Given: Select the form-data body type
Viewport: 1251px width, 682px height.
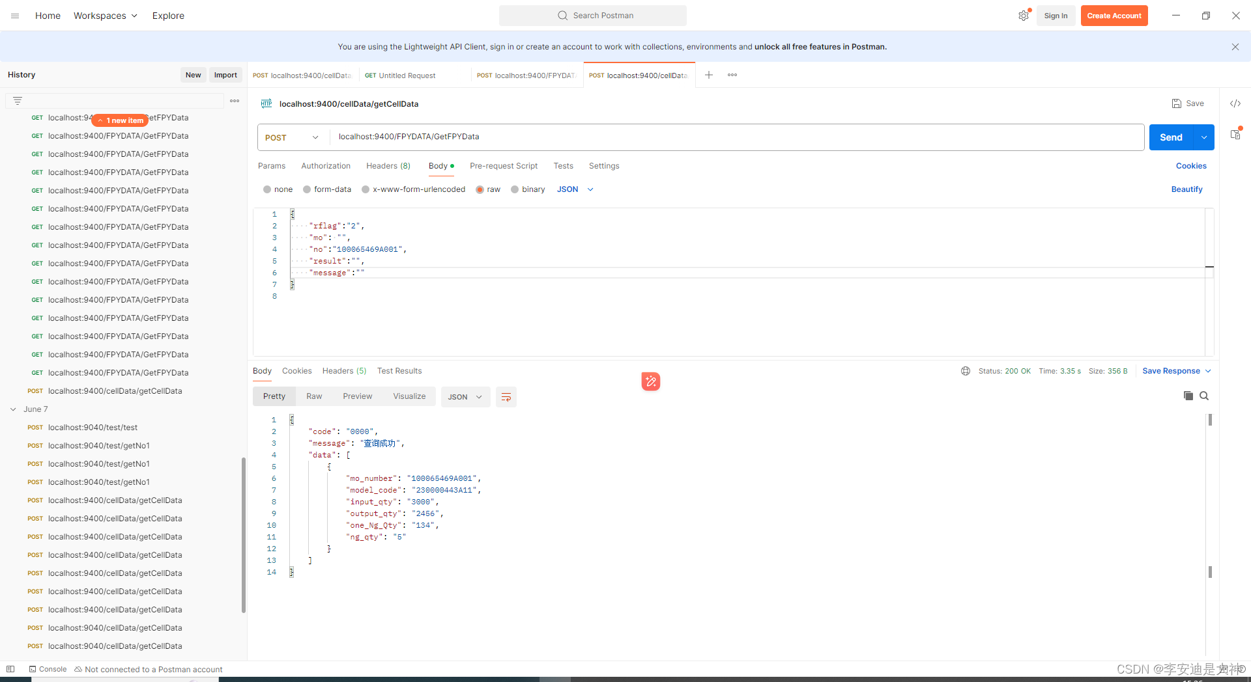Looking at the screenshot, I should click(x=327, y=189).
